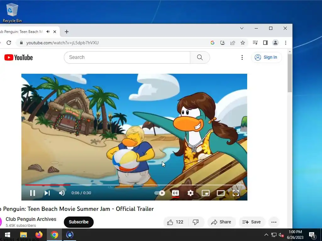Click the video title text

click(77, 209)
